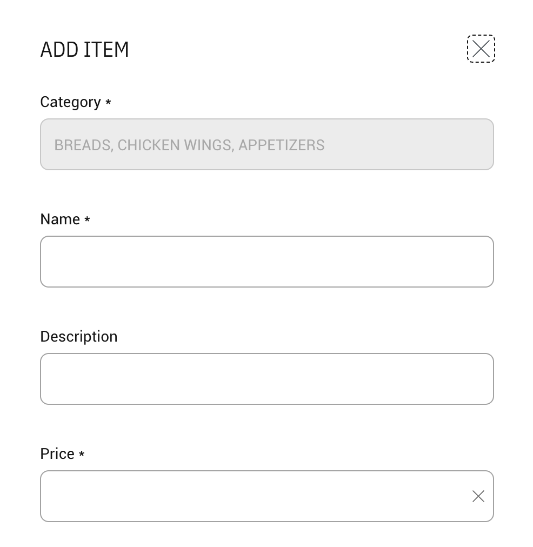The height and width of the screenshot is (547, 533).
Task: Focus the Name text field
Action: (x=266, y=262)
